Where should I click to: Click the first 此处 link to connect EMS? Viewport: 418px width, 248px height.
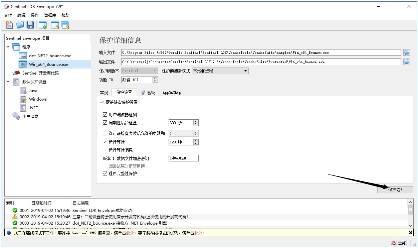coord(130,233)
